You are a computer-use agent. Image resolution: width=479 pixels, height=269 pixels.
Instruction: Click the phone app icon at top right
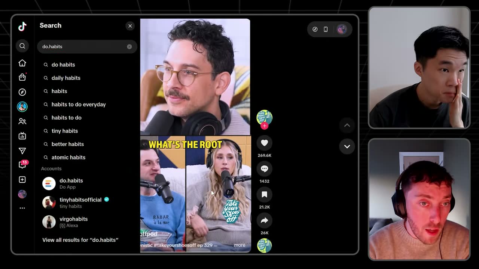pos(326,29)
